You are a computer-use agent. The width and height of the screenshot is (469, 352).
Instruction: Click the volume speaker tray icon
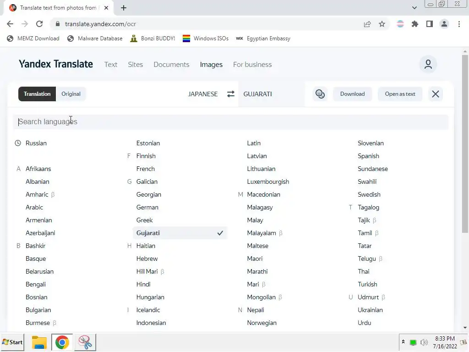coord(424,342)
